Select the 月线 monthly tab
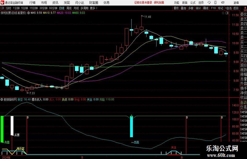 pyautogui.click(x=76, y=8)
